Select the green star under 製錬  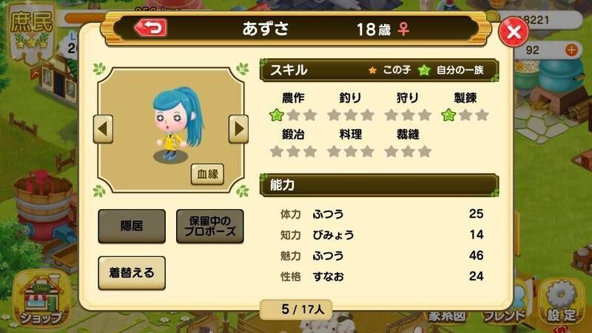coord(448,115)
